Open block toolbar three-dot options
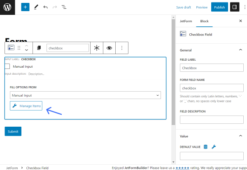 click(x=122, y=48)
